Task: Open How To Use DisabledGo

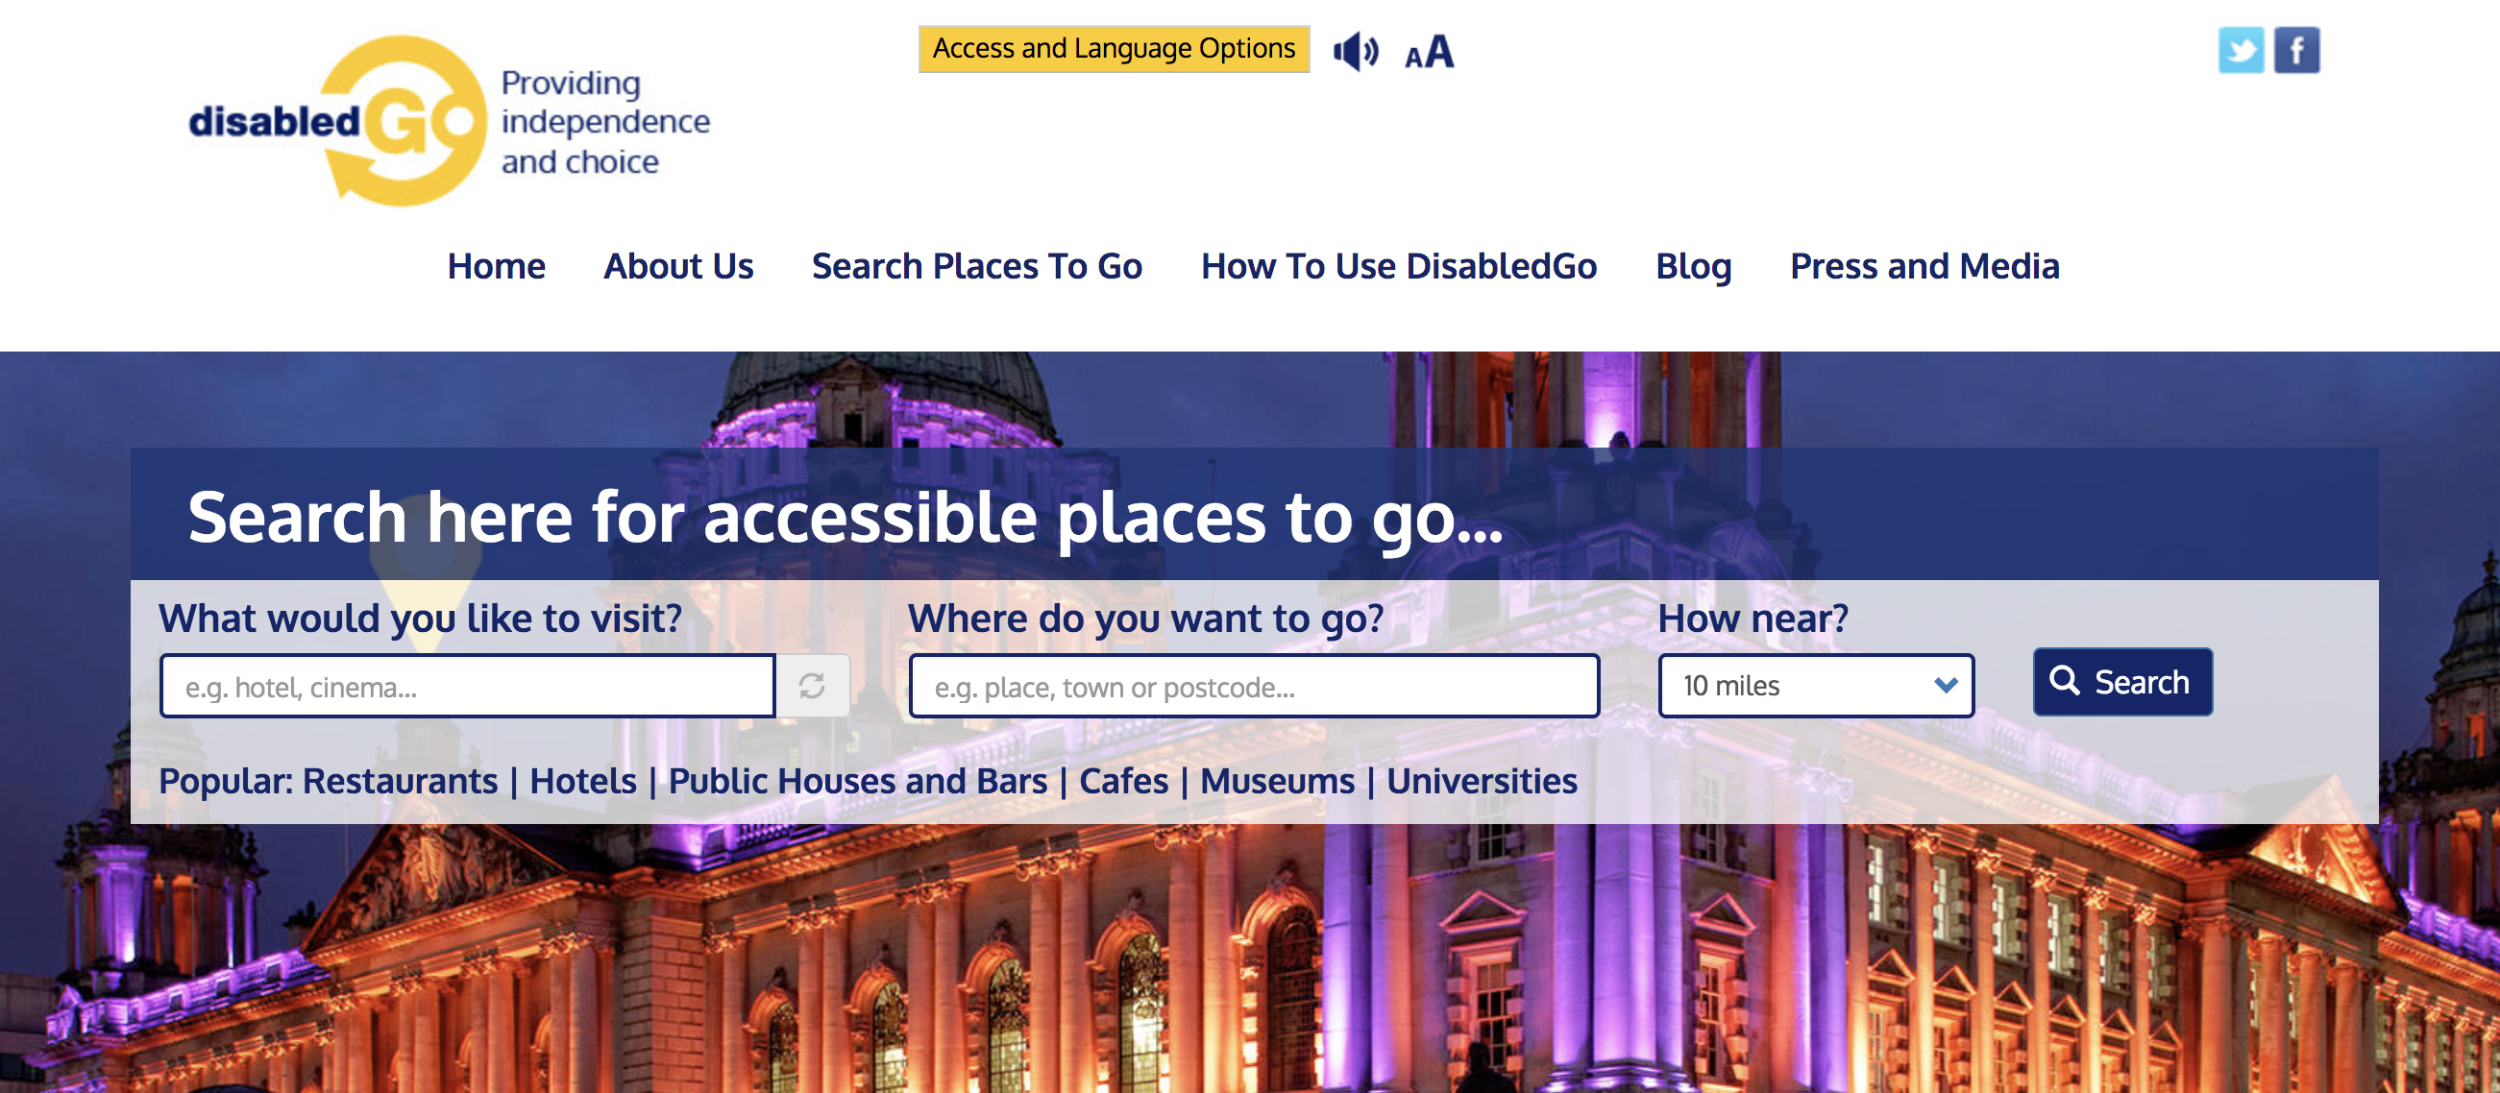Action: 1399,266
